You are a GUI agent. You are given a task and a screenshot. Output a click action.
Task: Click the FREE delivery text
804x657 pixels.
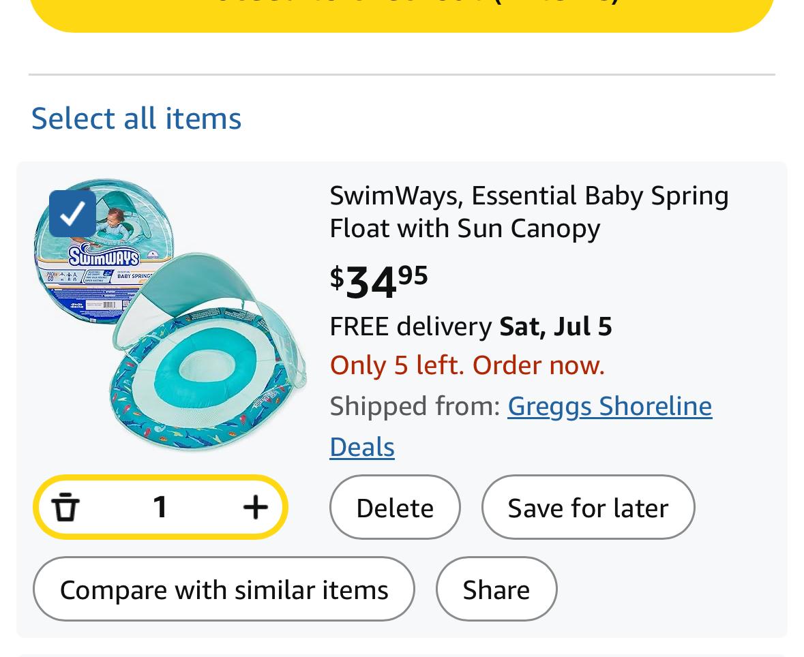coord(411,326)
